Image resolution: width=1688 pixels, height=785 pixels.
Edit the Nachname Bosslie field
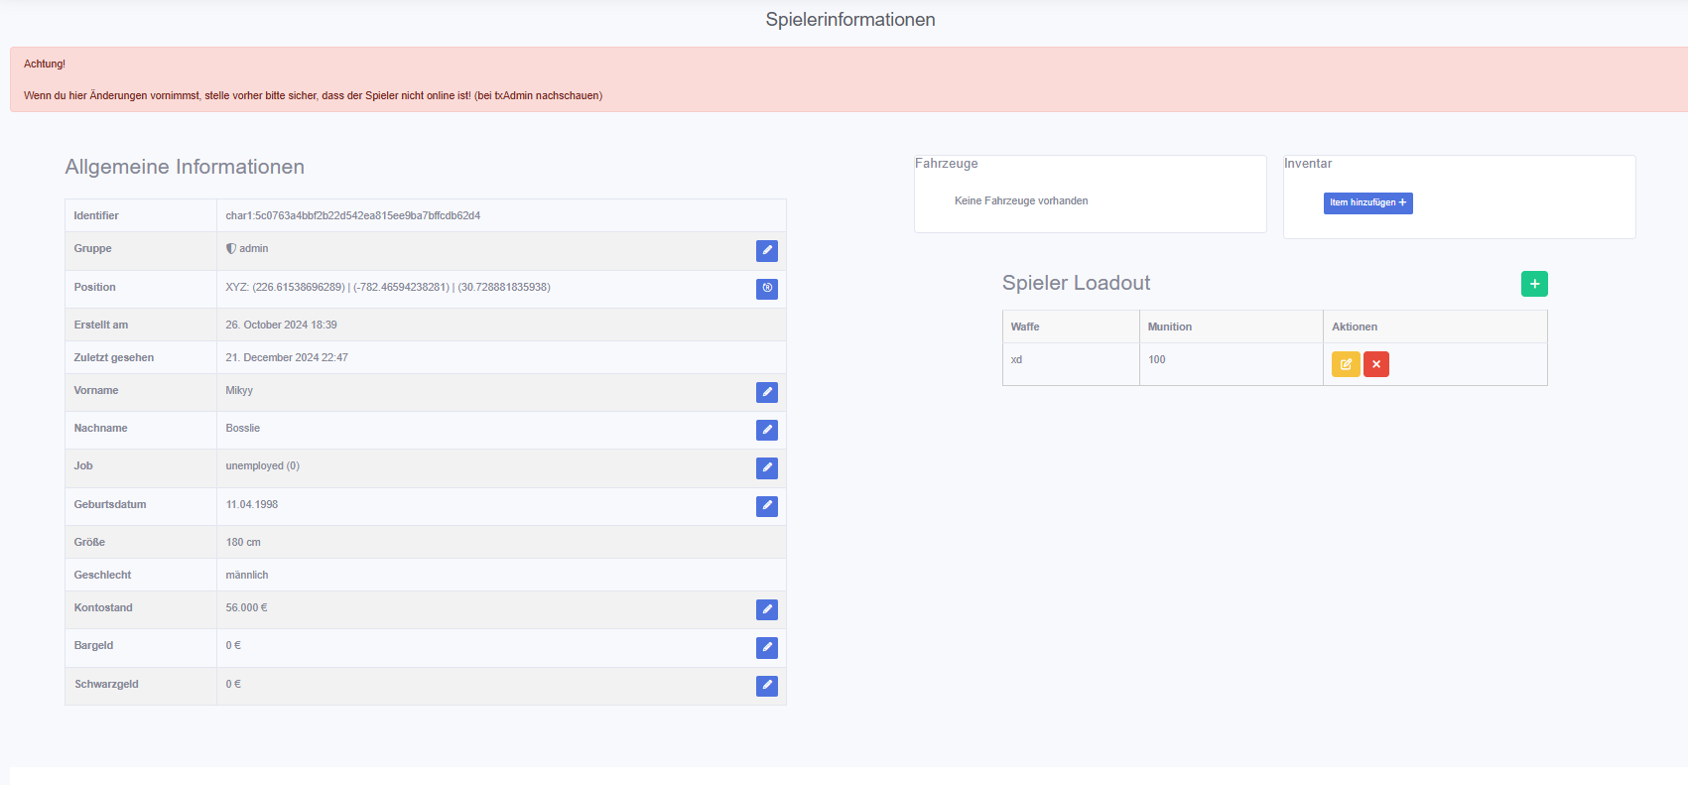point(766,430)
